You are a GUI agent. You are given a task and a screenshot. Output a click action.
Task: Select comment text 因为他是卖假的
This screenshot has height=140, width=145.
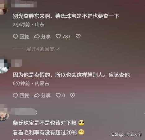pos(31,75)
